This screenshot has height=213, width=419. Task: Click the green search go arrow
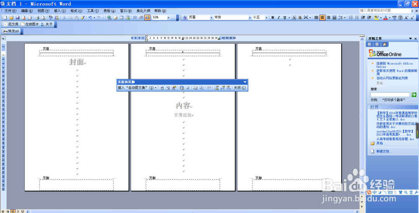[414, 95]
